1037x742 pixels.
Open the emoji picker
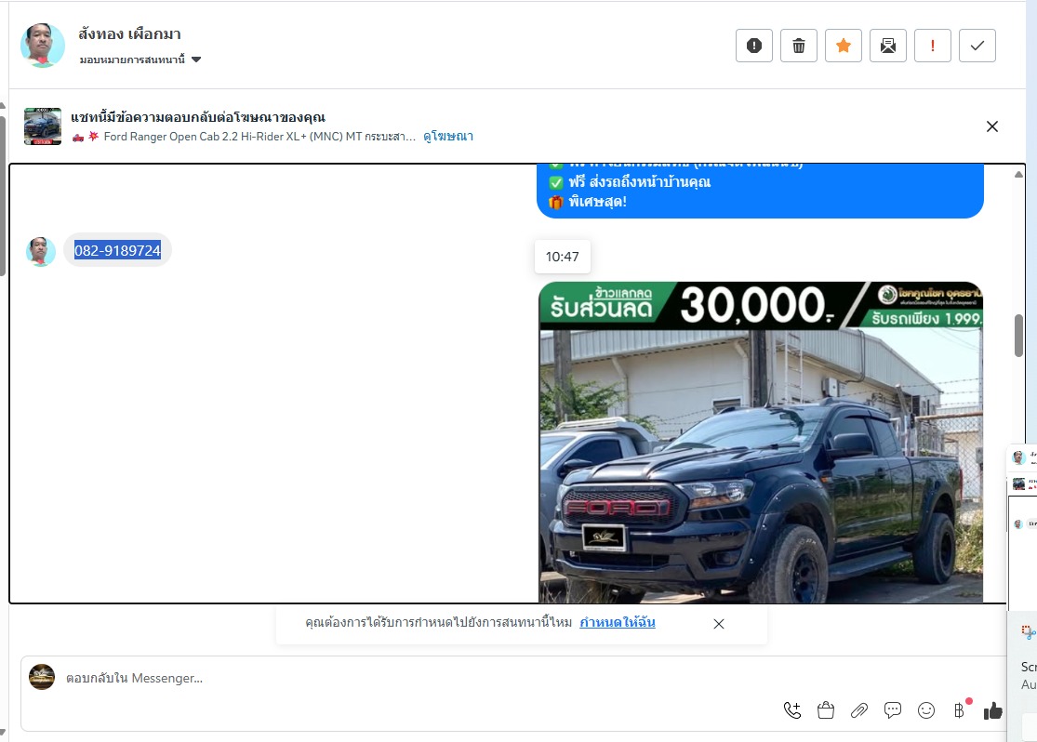click(x=926, y=710)
